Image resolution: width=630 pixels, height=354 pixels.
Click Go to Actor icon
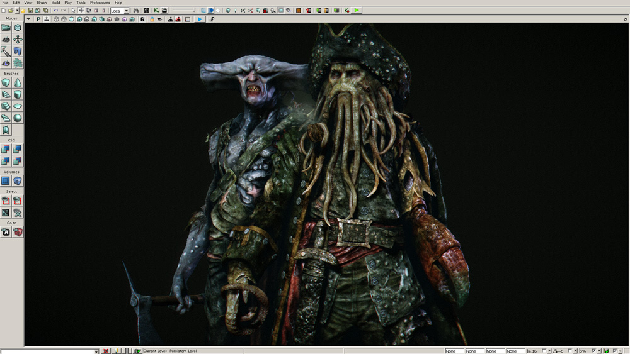coord(6,232)
